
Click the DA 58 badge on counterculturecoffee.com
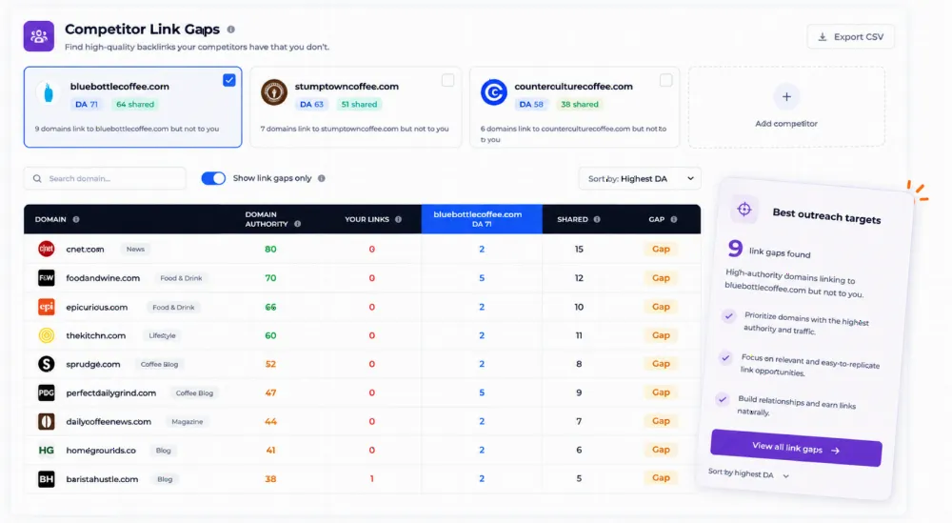point(531,105)
